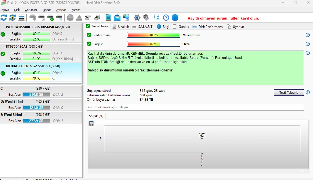Click the 49 °C temperature bar

tap(36, 78)
